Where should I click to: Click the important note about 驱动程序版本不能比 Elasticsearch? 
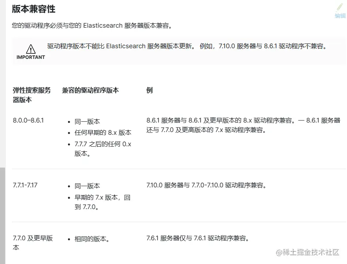(187, 46)
